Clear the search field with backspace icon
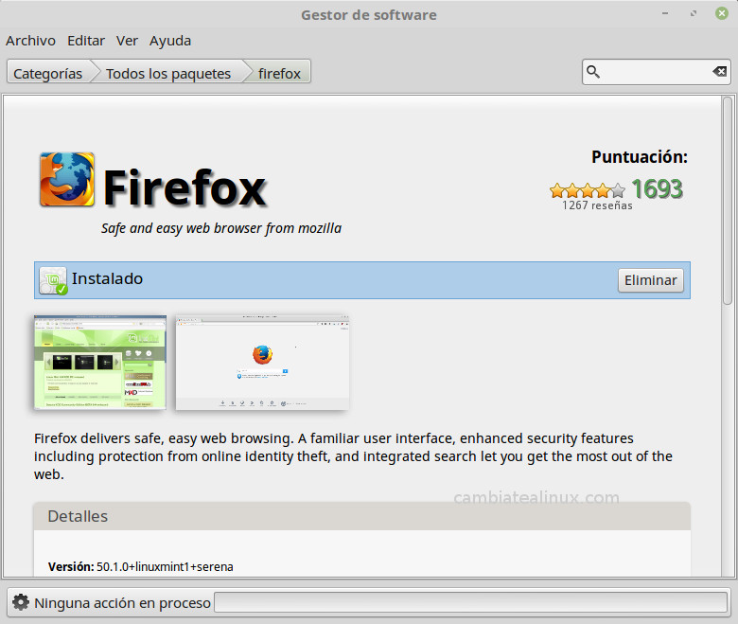The height and width of the screenshot is (624, 738). click(719, 72)
